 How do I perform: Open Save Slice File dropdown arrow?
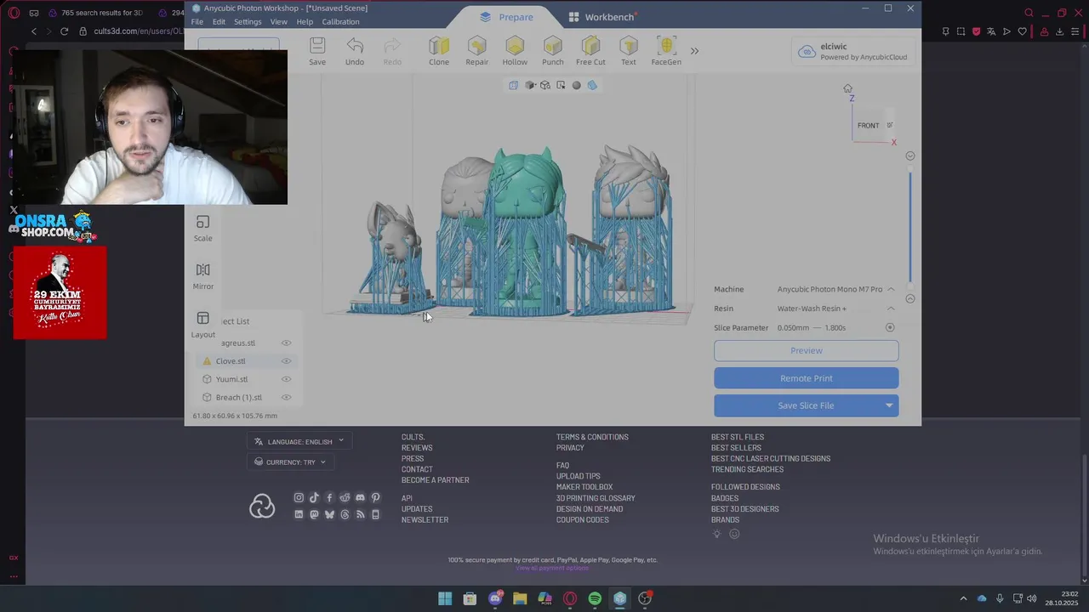coord(889,405)
